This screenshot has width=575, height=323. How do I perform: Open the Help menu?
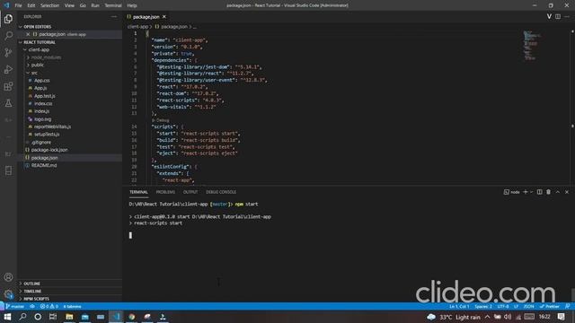pos(132,5)
